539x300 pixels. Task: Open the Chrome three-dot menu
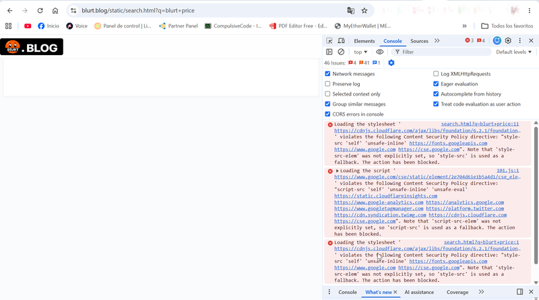pos(530,11)
